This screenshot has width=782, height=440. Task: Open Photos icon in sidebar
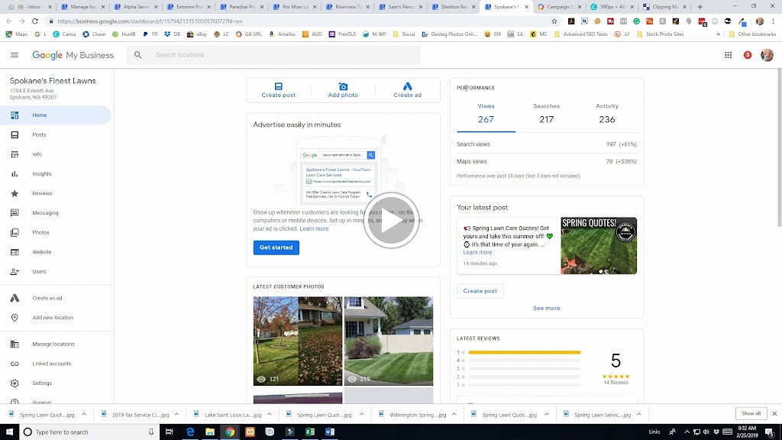click(x=15, y=232)
